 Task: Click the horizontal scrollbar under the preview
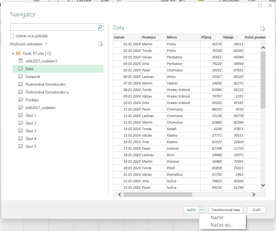click(158, 194)
